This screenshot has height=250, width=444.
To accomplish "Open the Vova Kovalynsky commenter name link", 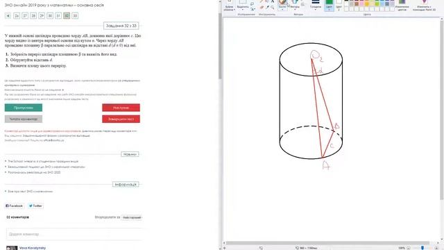I will [33, 248].
